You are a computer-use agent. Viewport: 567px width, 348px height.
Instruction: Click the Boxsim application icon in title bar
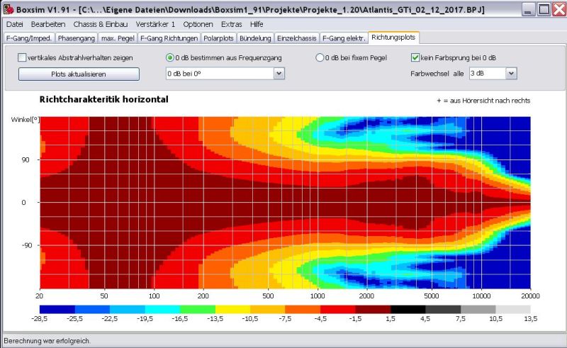coord(9,9)
